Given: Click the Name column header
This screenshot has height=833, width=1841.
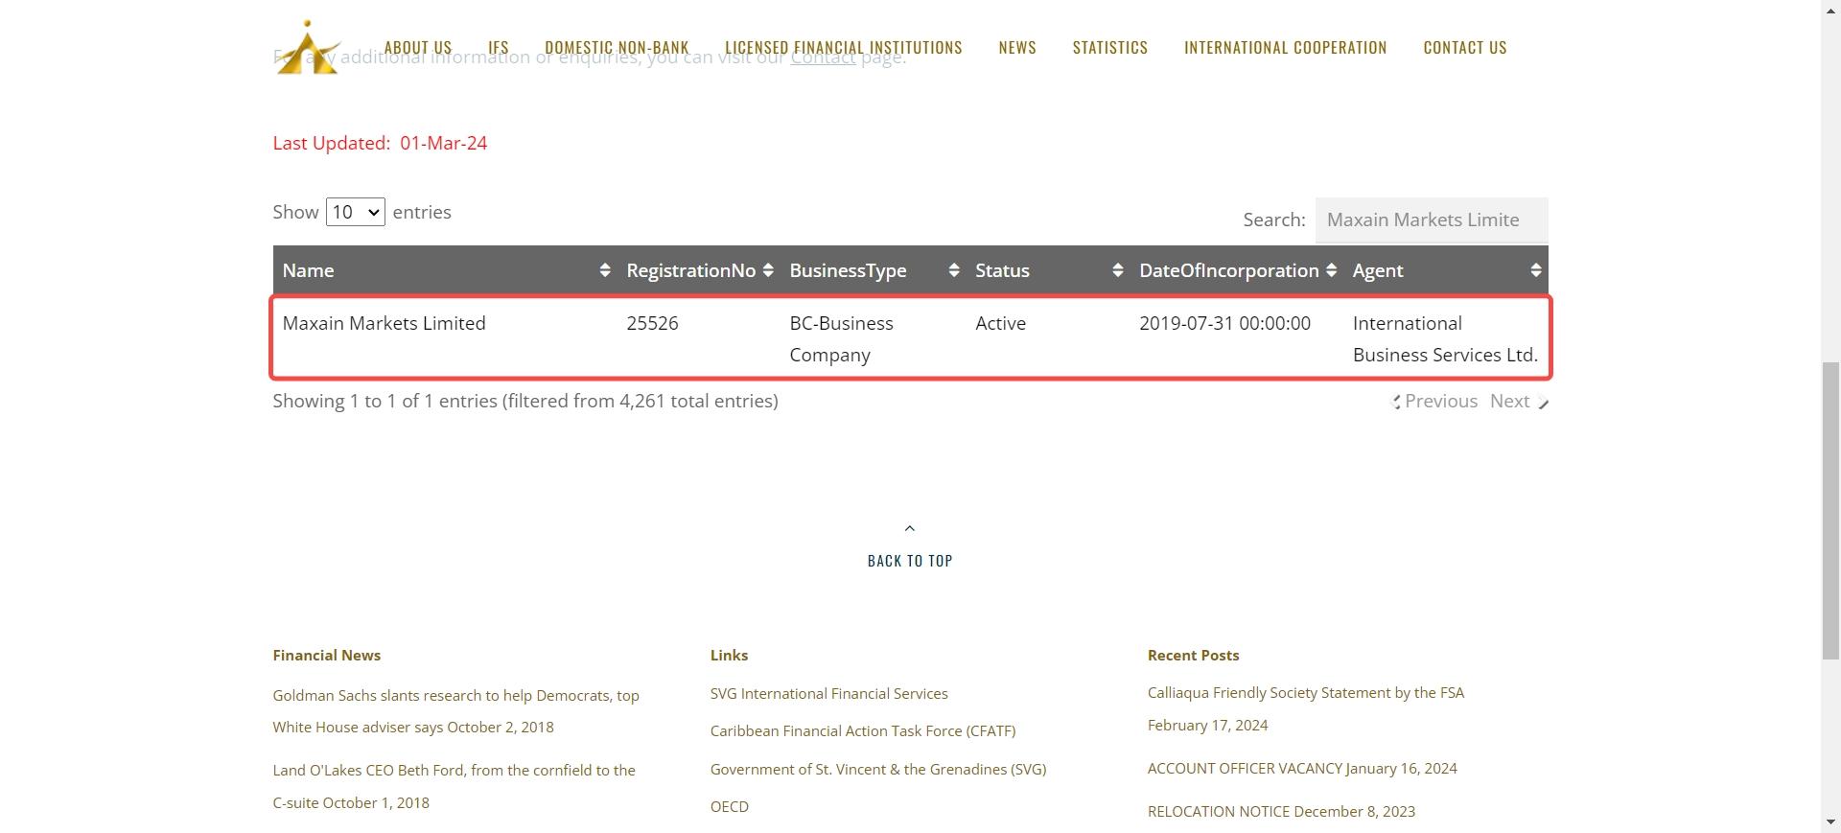Looking at the screenshot, I should point(308,270).
